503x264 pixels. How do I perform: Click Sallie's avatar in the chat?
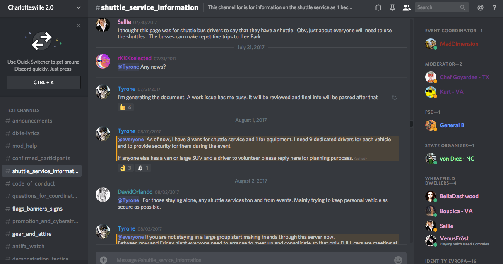[103, 25]
